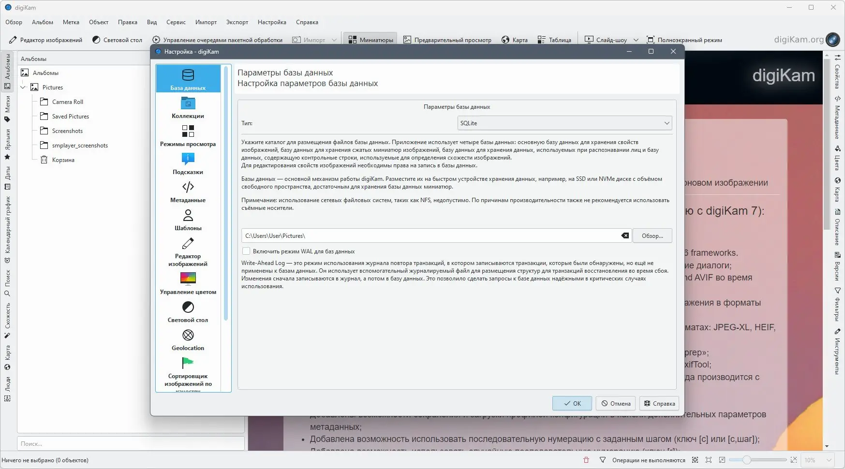Open Редактор изображений settings in dialog list
This screenshot has height=469, width=845.
click(188, 251)
